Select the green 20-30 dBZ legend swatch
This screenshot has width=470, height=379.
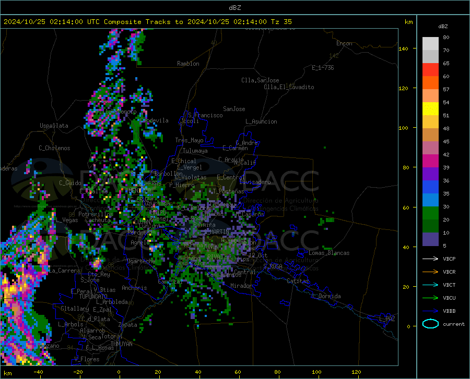coord(430,213)
